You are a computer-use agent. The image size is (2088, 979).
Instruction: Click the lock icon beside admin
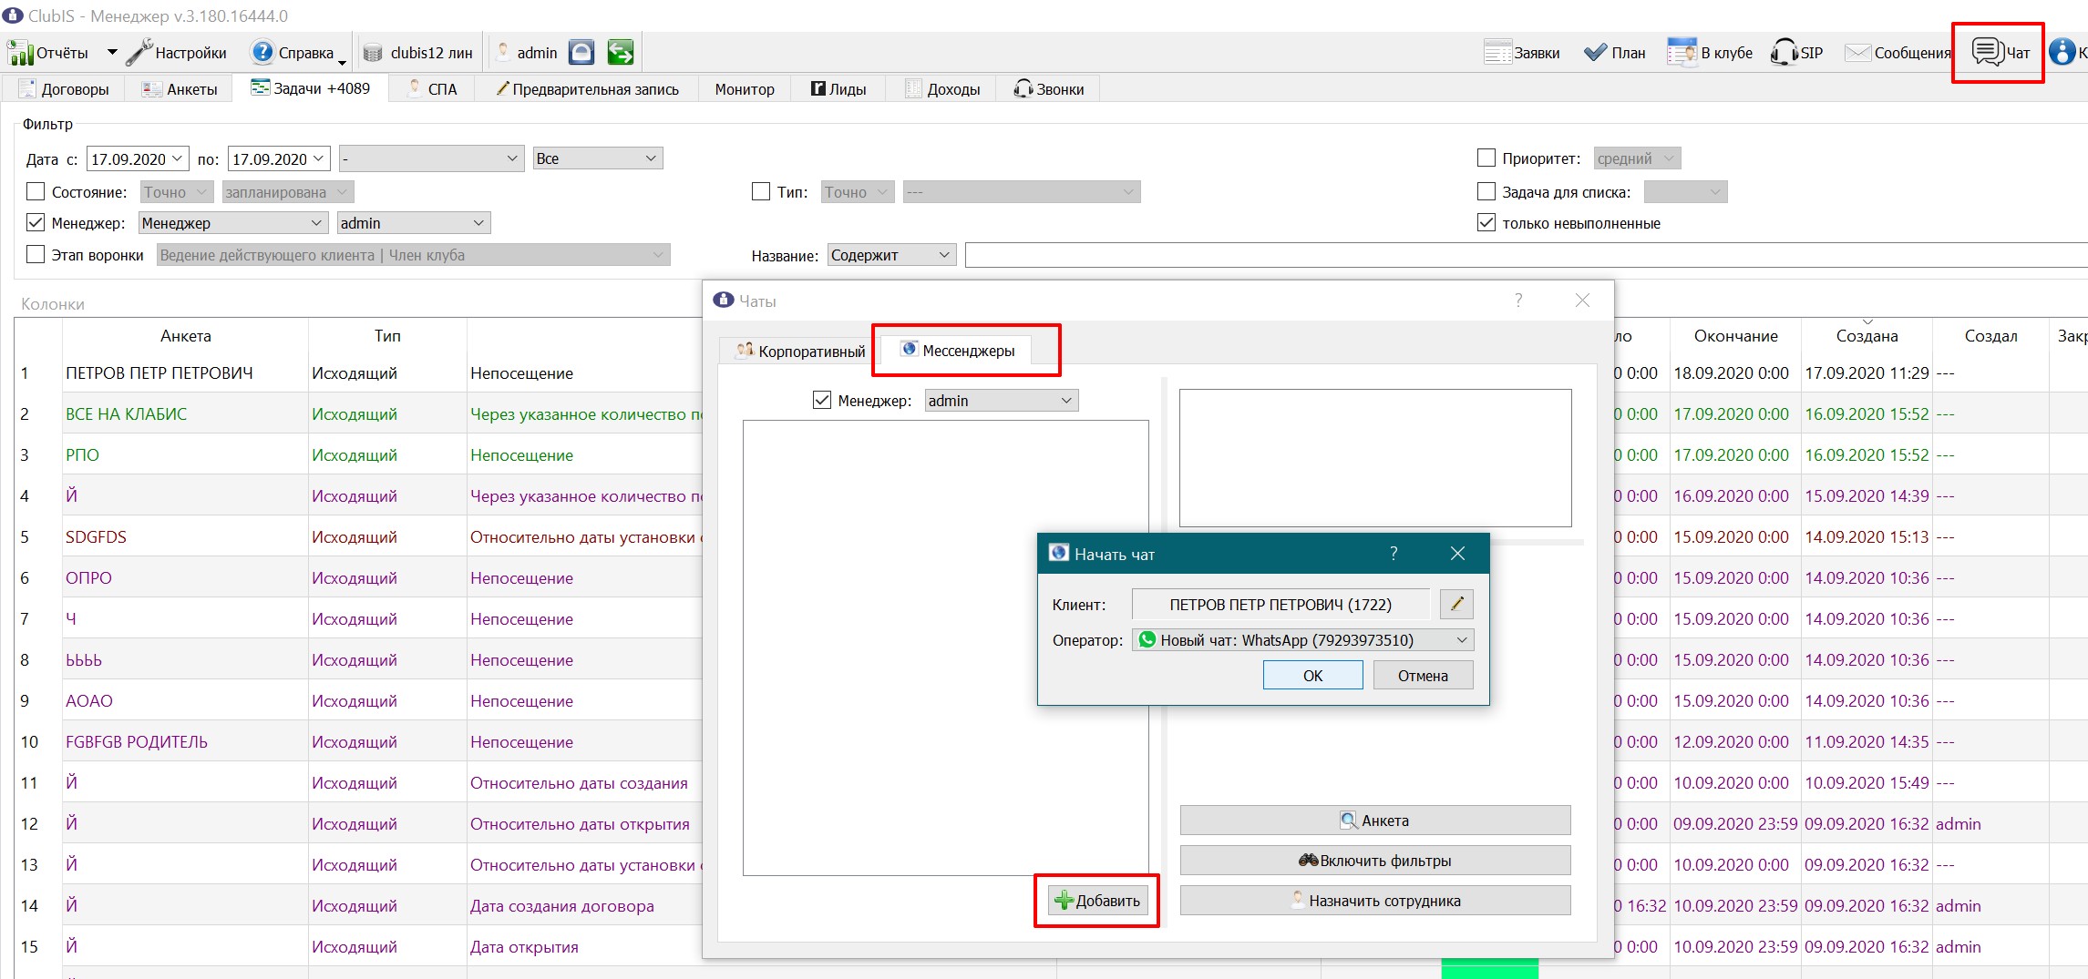pyautogui.click(x=581, y=52)
